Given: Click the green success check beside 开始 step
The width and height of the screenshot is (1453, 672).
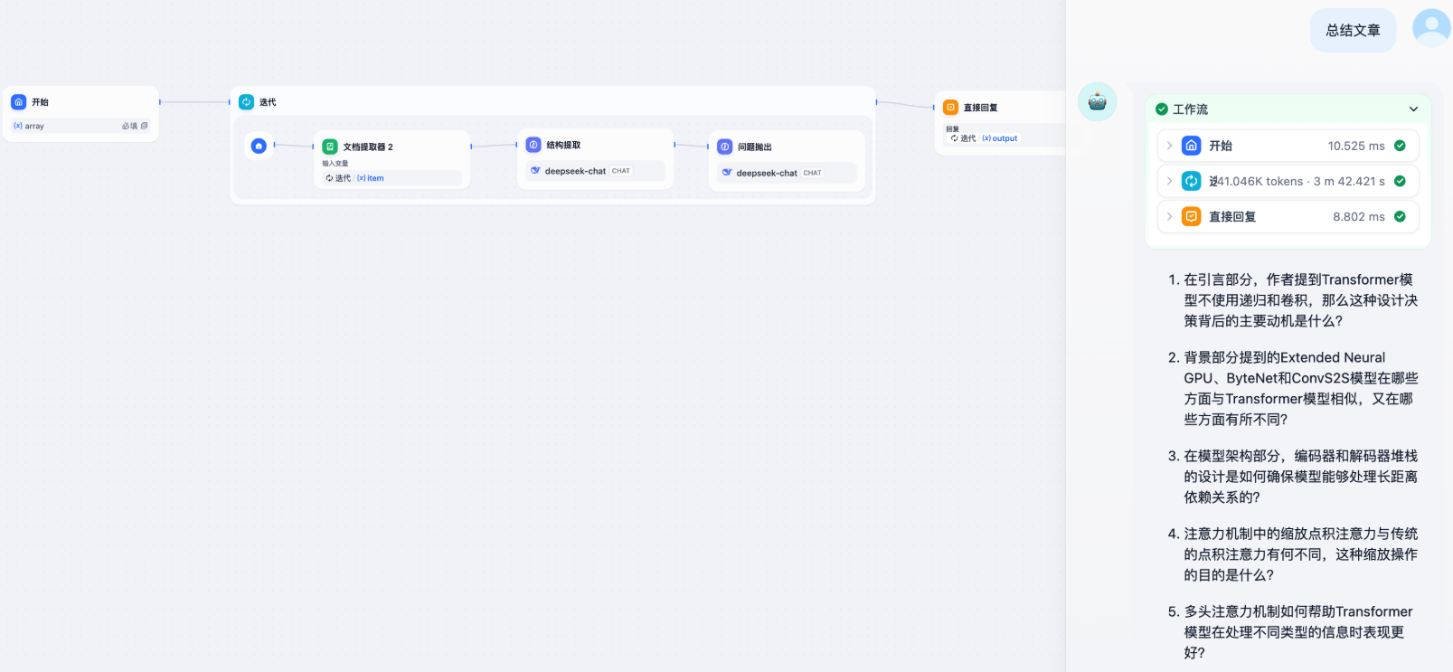Looking at the screenshot, I should click(1400, 146).
